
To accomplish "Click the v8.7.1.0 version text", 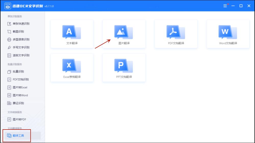I will [49, 6].
